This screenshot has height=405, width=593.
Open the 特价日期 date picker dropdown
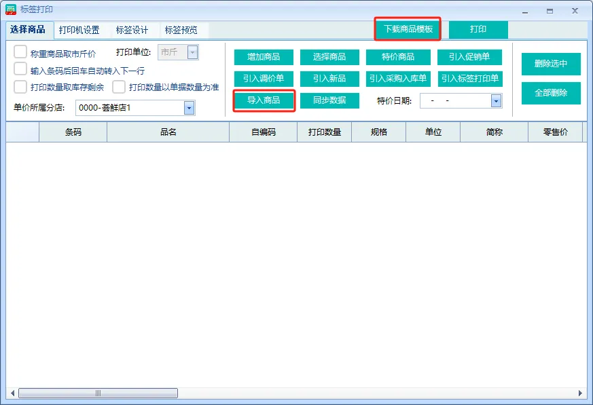click(496, 100)
